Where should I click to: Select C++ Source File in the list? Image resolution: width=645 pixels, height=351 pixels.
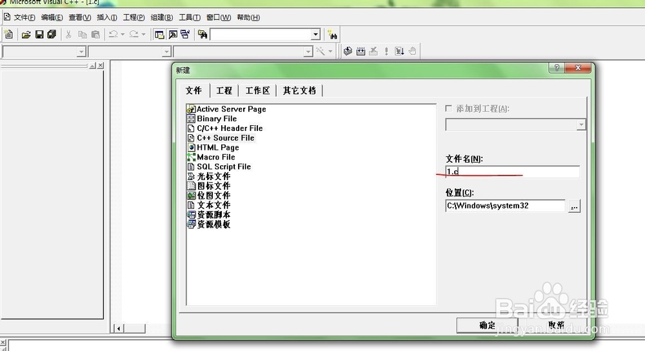pyautogui.click(x=221, y=138)
